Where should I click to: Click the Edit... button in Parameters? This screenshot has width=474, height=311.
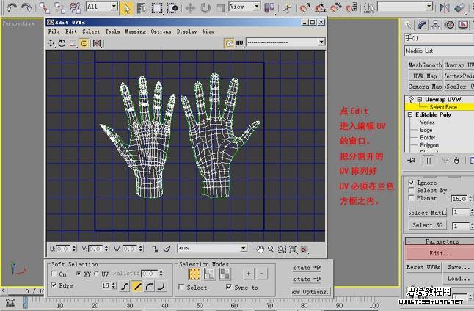click(x=440, y=253)
